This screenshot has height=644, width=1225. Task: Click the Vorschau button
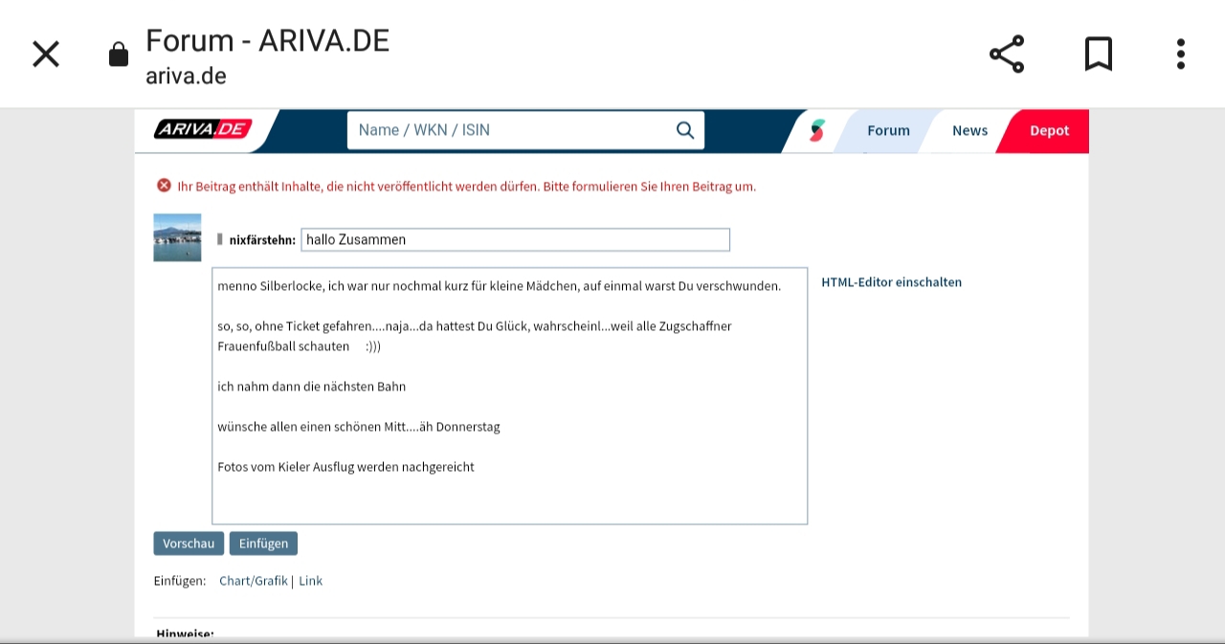pos(189,544)
